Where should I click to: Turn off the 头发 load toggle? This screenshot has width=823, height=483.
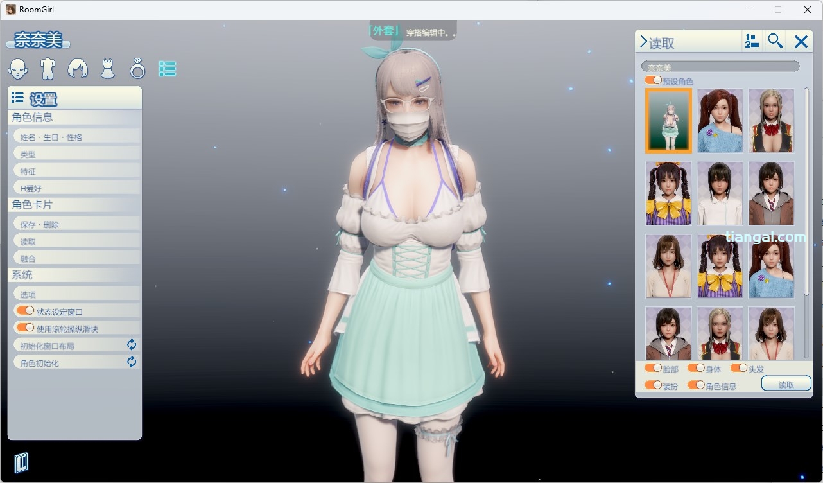[x=739, y=368]
